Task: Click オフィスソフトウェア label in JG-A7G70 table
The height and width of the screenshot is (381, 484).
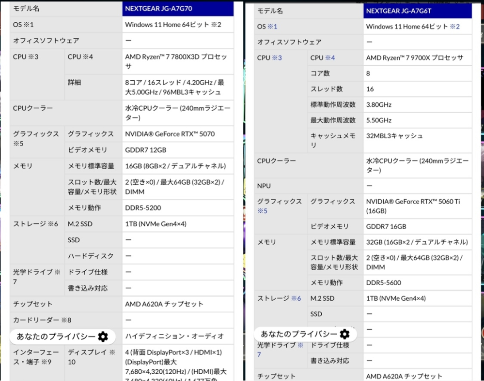Action: [x=46, y=41]
